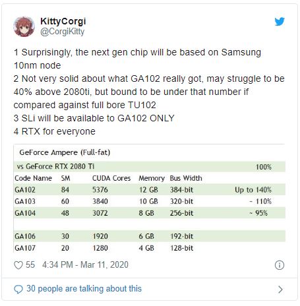Open KittyCorgi's profile avatar
Screen dimensions: 300x306
24,26
